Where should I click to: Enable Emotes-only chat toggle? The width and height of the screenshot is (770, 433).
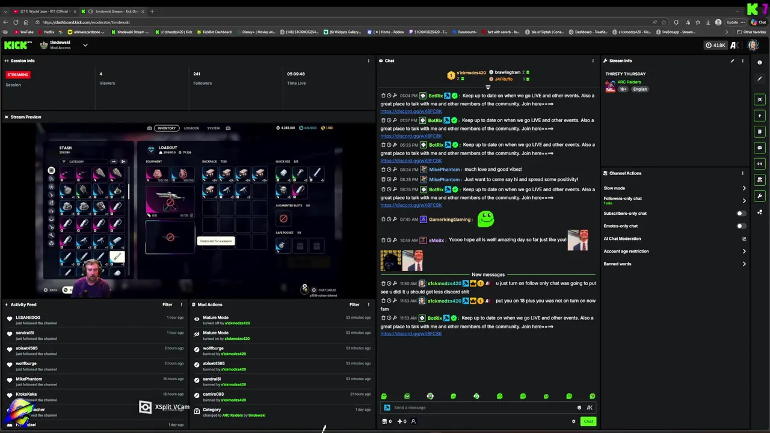tap(741, 226)
